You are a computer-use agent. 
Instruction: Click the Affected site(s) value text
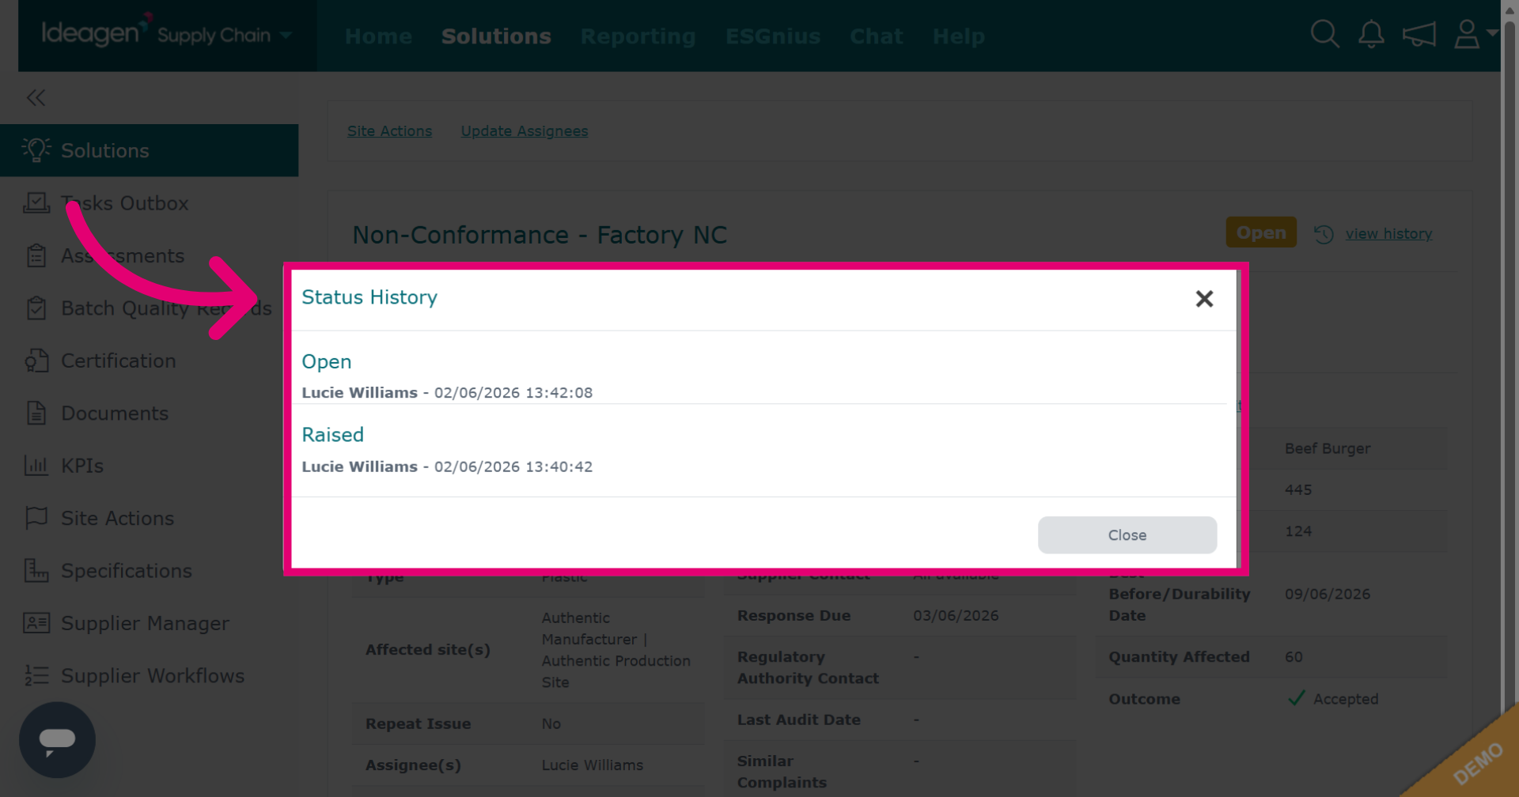(x=616, y=650)
